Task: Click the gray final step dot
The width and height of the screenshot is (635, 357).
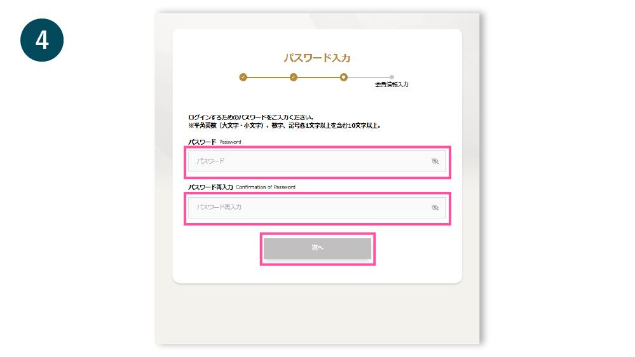Action: pyautogui.click(x=392, y=77)
